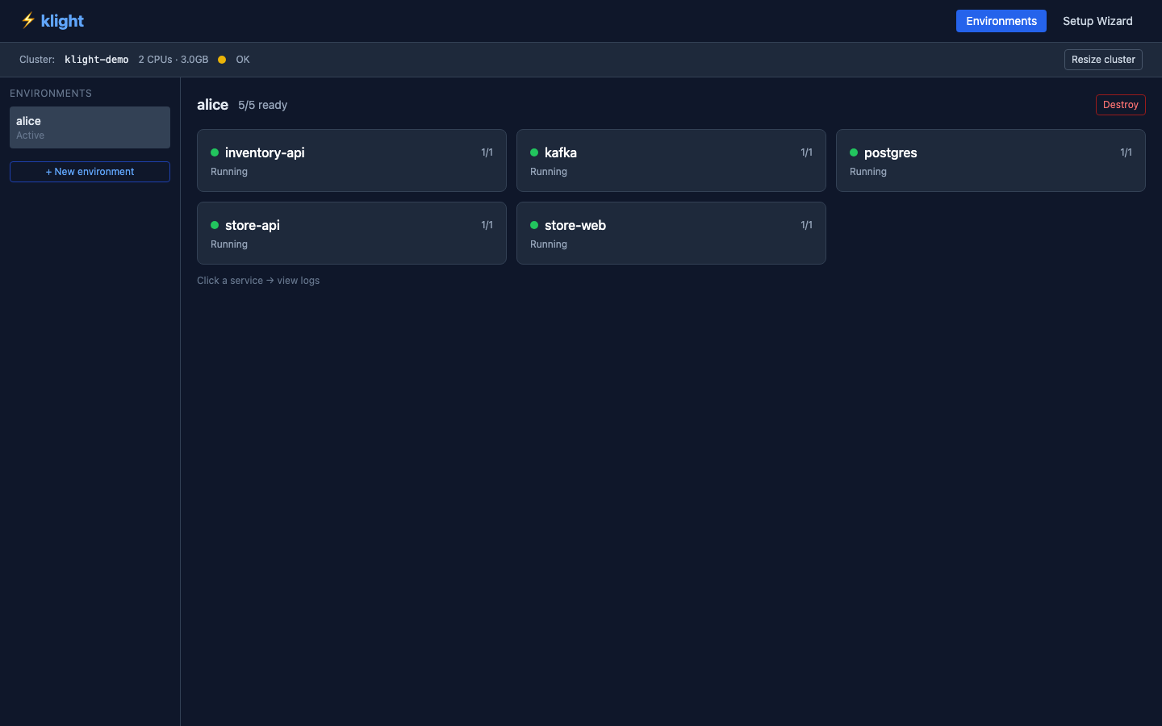1162x726 pixels.
Task: View logs for the store-api service
Action: tap(352, 233)
